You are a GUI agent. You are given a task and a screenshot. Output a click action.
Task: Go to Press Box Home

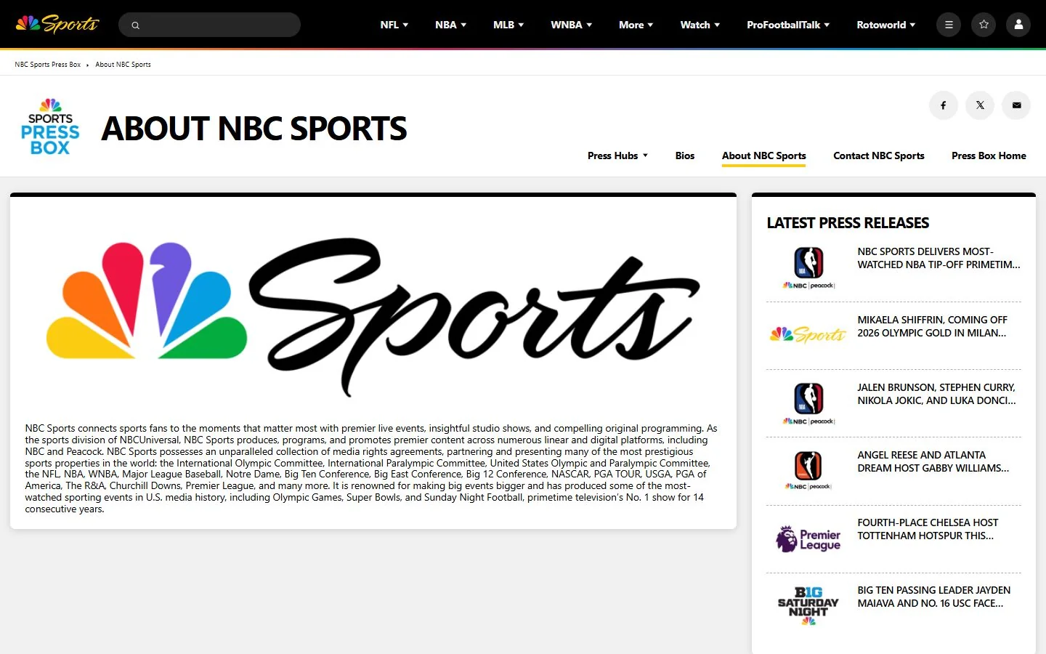[x=989, y=156]
